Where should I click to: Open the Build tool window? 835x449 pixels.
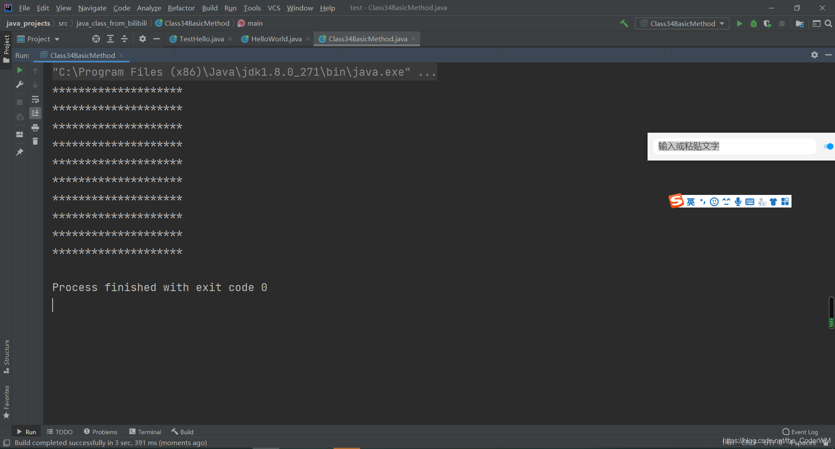point(182,432)
